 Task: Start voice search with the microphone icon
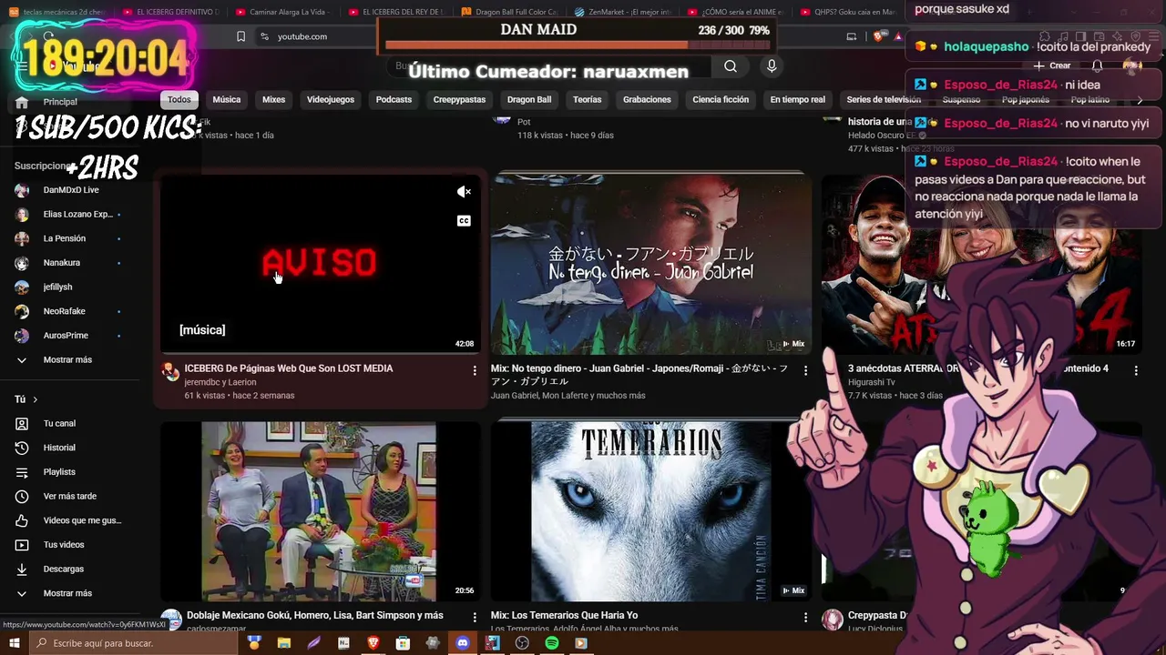(772, 66)
